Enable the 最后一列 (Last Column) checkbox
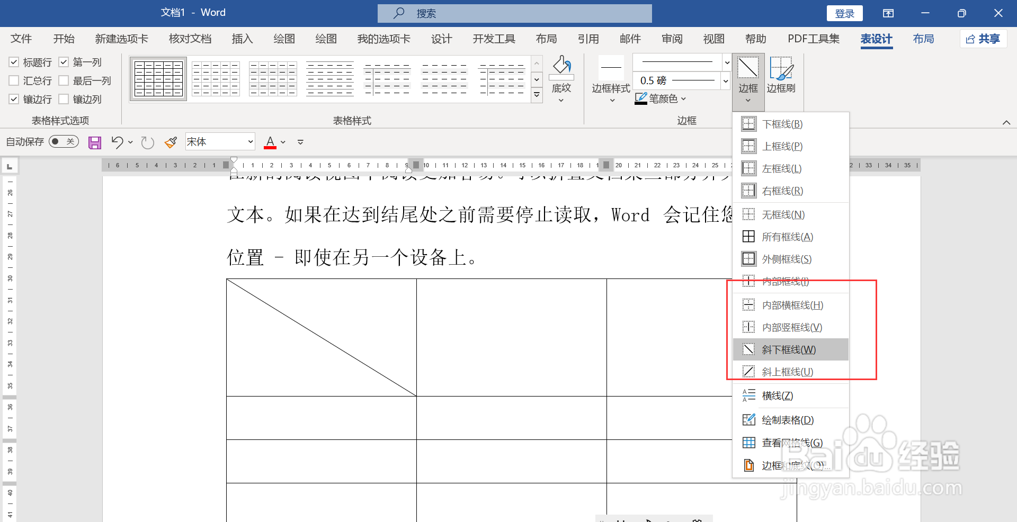The height and width of the screenshot is (522, 1017). pos(65,80)
